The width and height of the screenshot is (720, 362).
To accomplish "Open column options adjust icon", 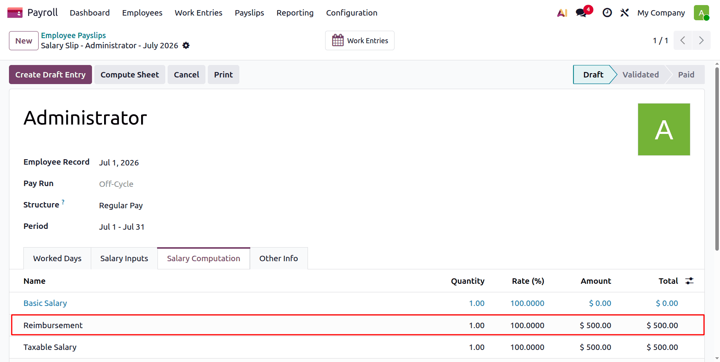I will click(690, 281).
